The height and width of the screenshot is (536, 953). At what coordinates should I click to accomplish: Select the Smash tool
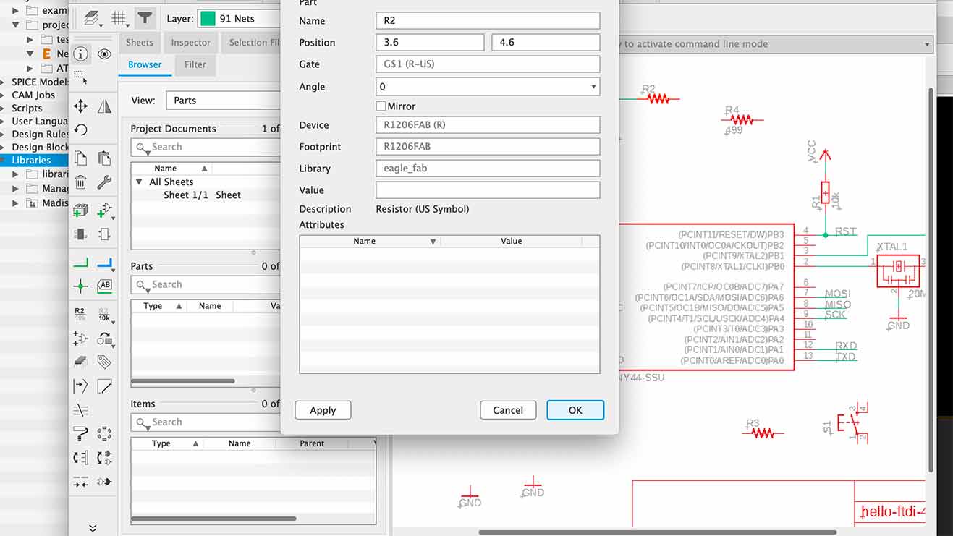[x=80, y=338]
